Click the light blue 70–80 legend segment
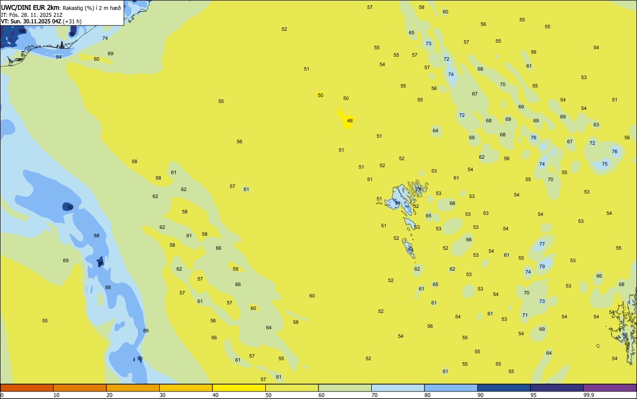This screenshot has width=637, height=399. [x=398, y=388]
